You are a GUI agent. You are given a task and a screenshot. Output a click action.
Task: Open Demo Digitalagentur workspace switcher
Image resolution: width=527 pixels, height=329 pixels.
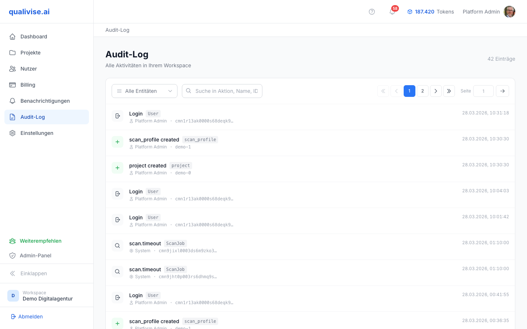(46, 295)
